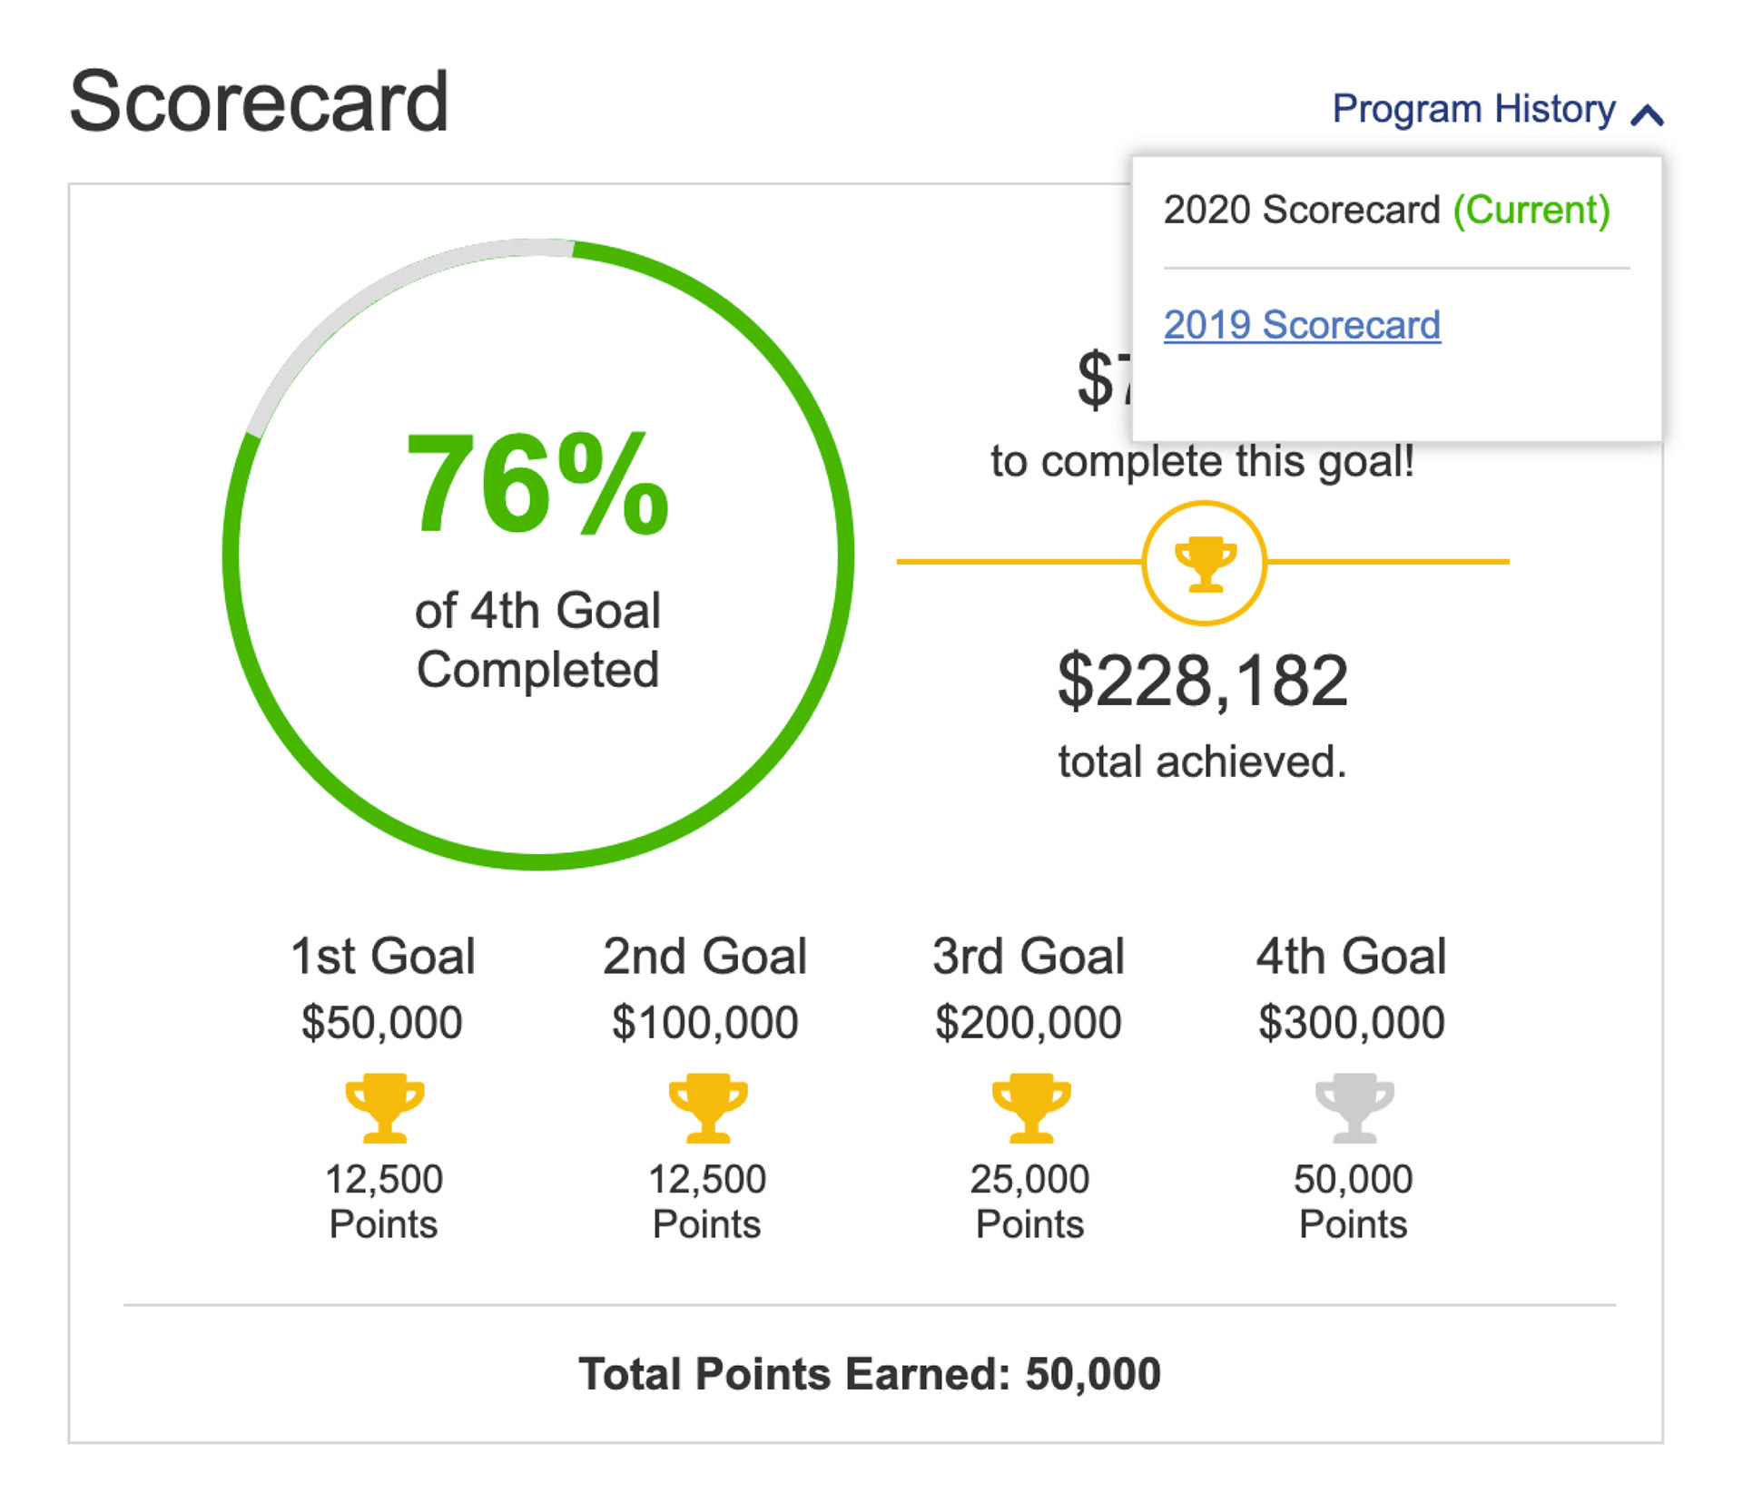Click the circled trophy above total achieved
Image resolution: width=1743 pixels, height=1503 pixels.
pyautogui.click(x=1204, y=563)
